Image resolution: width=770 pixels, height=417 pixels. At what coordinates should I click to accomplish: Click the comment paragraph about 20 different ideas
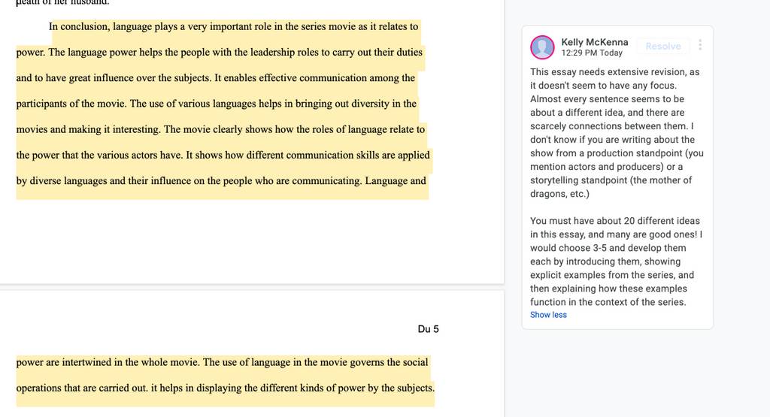pos(617,261)
